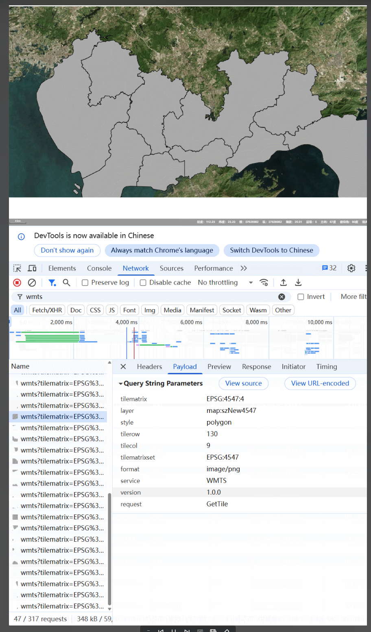This screenshot has height=632, width=371.
Task: Enable the Disable cache checkbox
Action: pyautogui.click(x=143, y=282)
